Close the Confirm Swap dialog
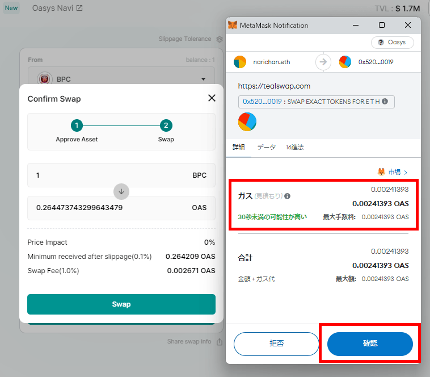The width and height of the screenshot is (430, 377). 212,98
